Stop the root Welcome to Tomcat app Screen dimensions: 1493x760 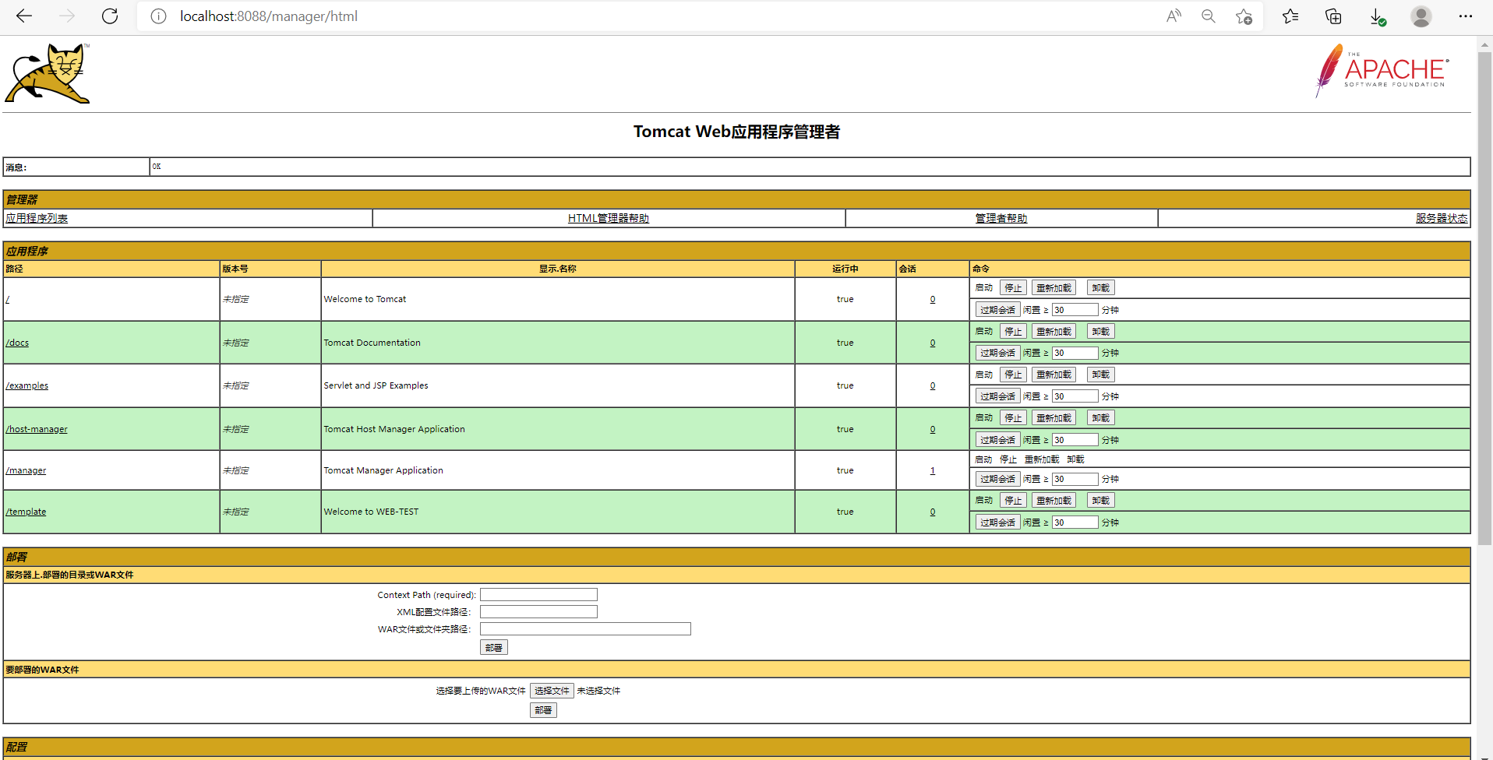1013,288
